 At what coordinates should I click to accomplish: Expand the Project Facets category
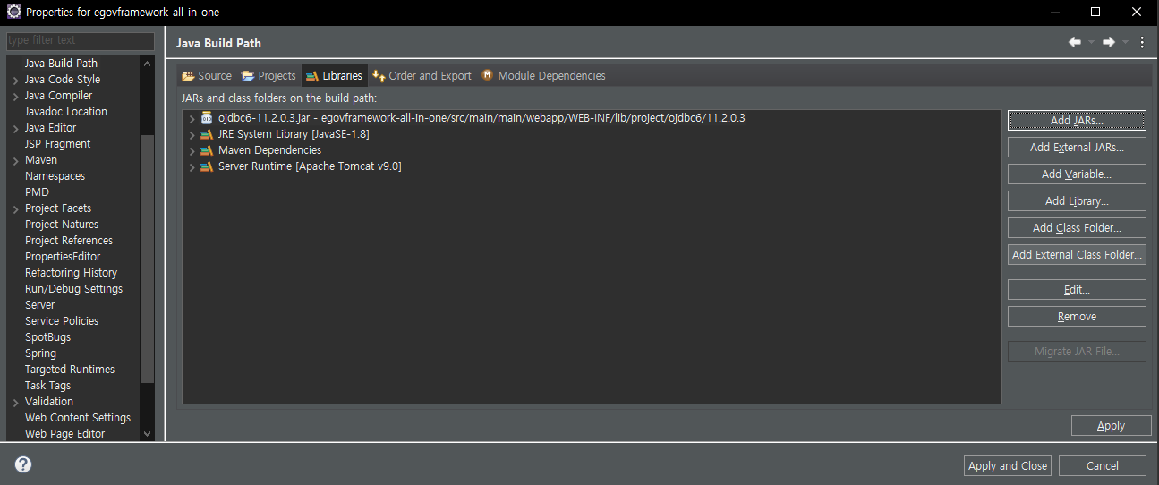16,208
